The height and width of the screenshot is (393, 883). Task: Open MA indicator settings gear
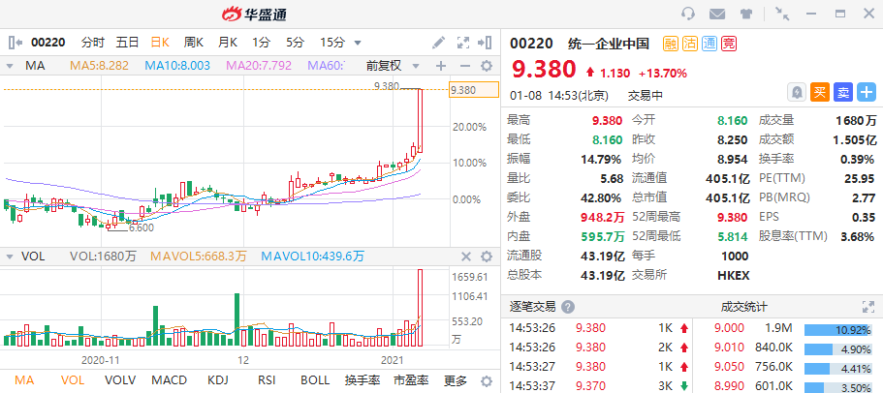tap(487, 66)
